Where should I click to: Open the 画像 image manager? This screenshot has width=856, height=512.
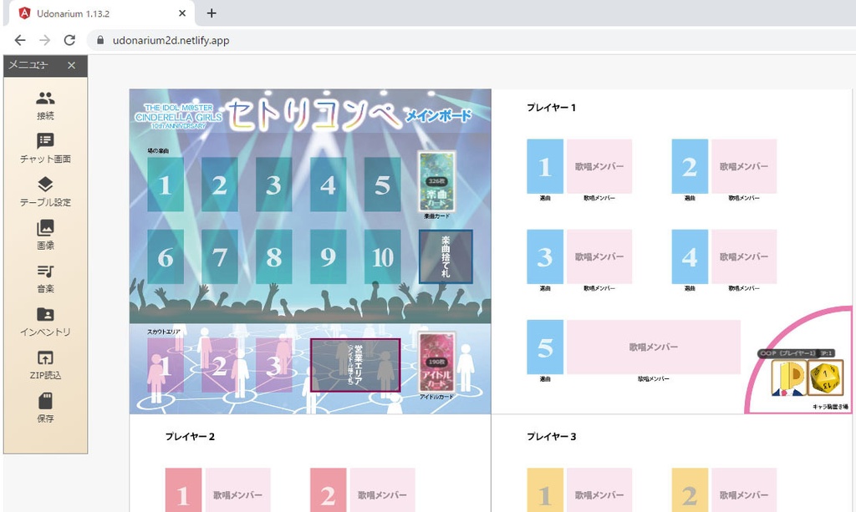click(x=45, y=235)
